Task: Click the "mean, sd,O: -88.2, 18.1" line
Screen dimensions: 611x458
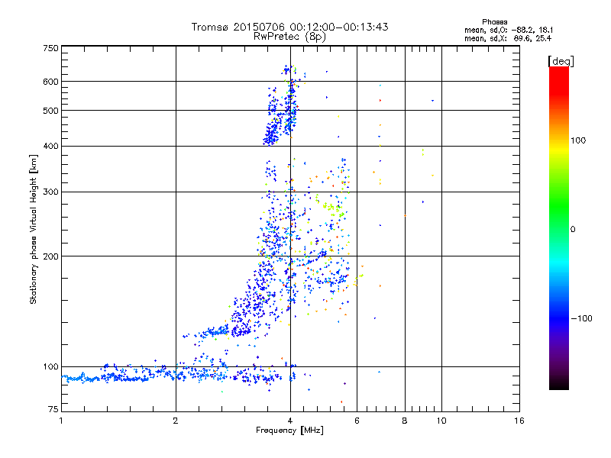Action: coord(509,30)
